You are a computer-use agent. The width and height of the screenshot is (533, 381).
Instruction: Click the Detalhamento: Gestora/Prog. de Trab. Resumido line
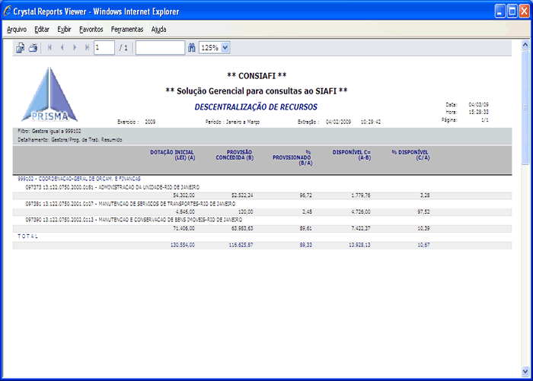coord(70,140)
